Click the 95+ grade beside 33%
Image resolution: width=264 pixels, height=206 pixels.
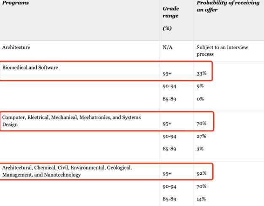167,74
